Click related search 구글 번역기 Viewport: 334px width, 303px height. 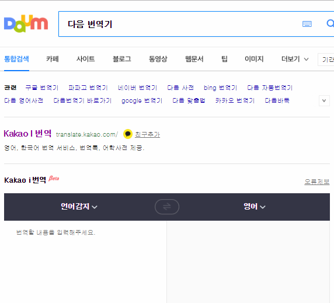pos(42,88)
